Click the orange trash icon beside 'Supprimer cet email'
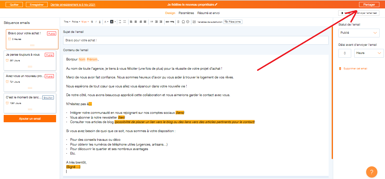Viewport: 385px width, 179px height. (x=340, y=69)
